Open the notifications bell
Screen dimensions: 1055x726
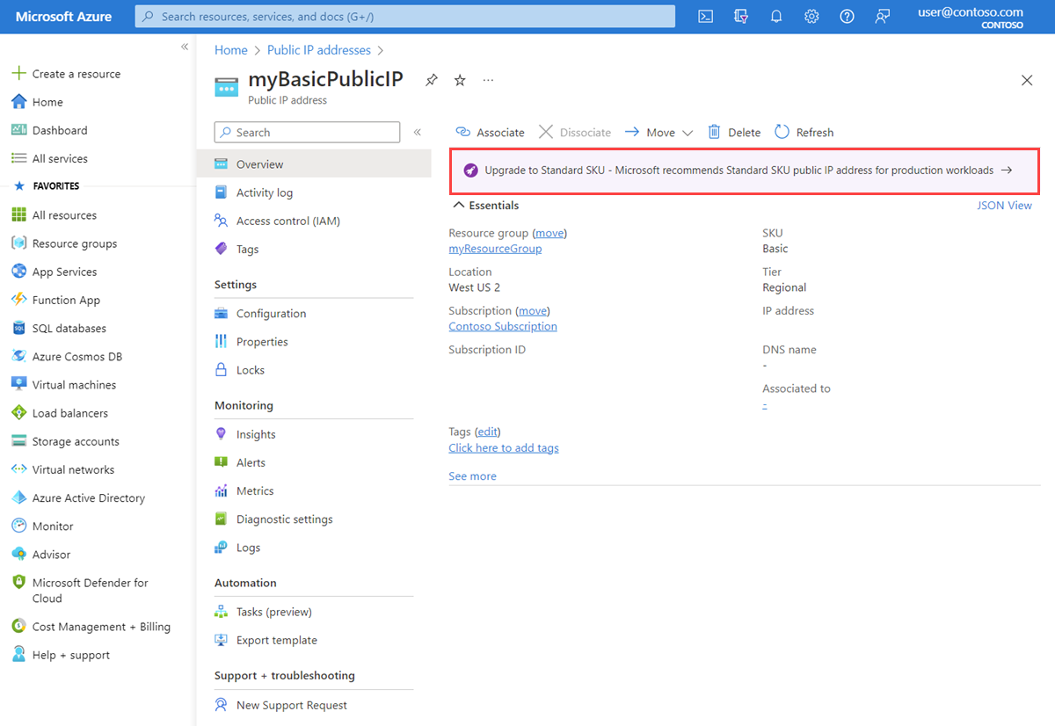tap(775, 16)
